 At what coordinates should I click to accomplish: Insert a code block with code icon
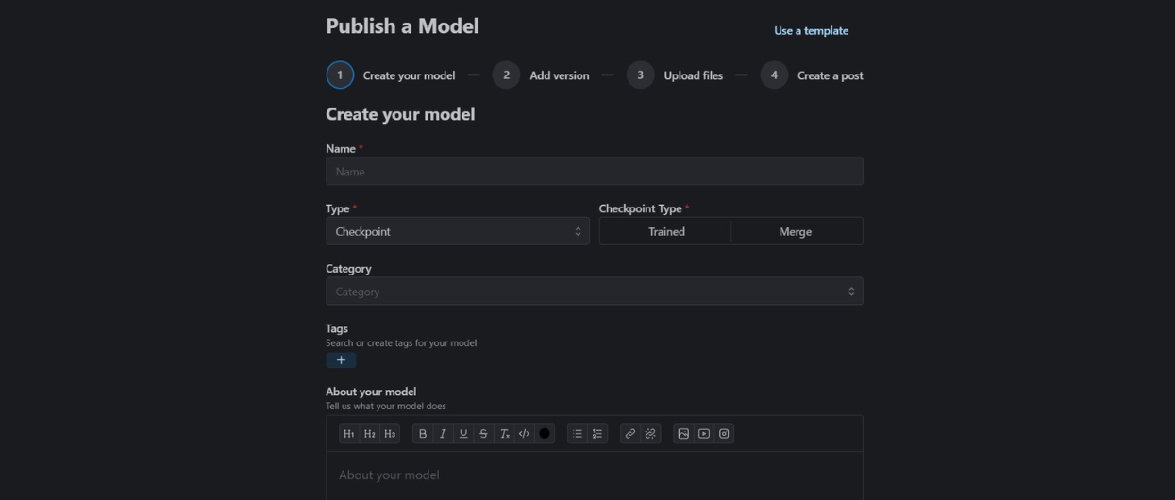pos(524,434)
